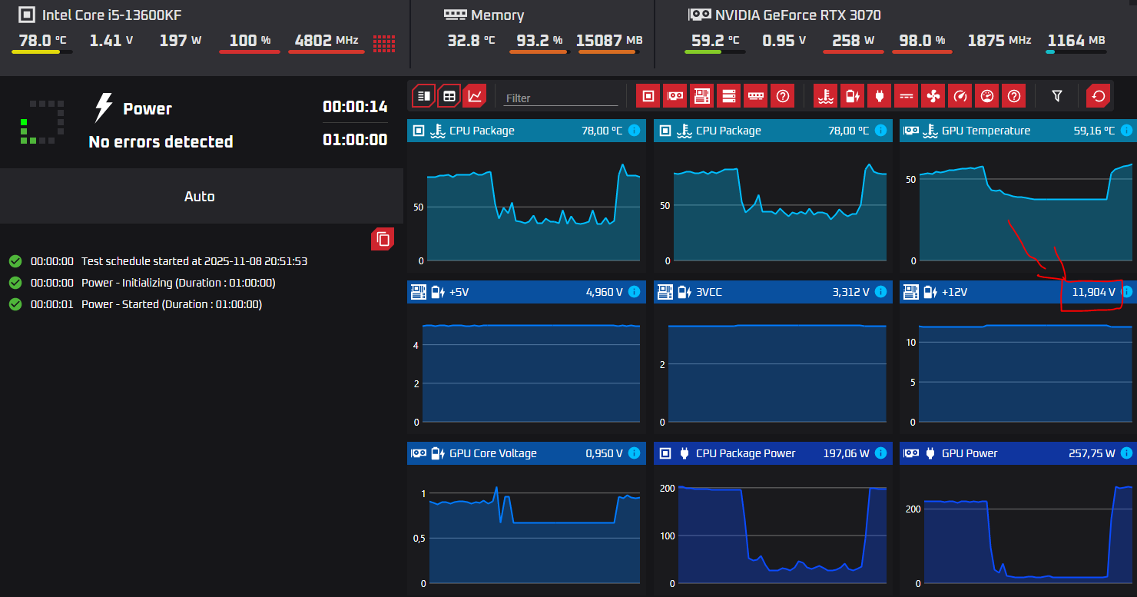Open info for CPU Package Power graph
Image resolution: width=1137 pixels, height=597 pixels.
coord(880,453)
